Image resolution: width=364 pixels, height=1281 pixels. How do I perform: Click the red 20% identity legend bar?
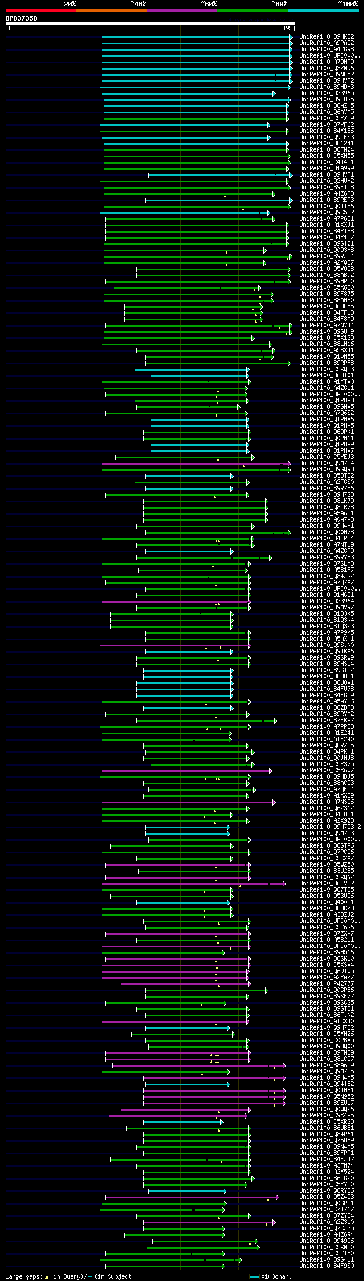[41, 10]
